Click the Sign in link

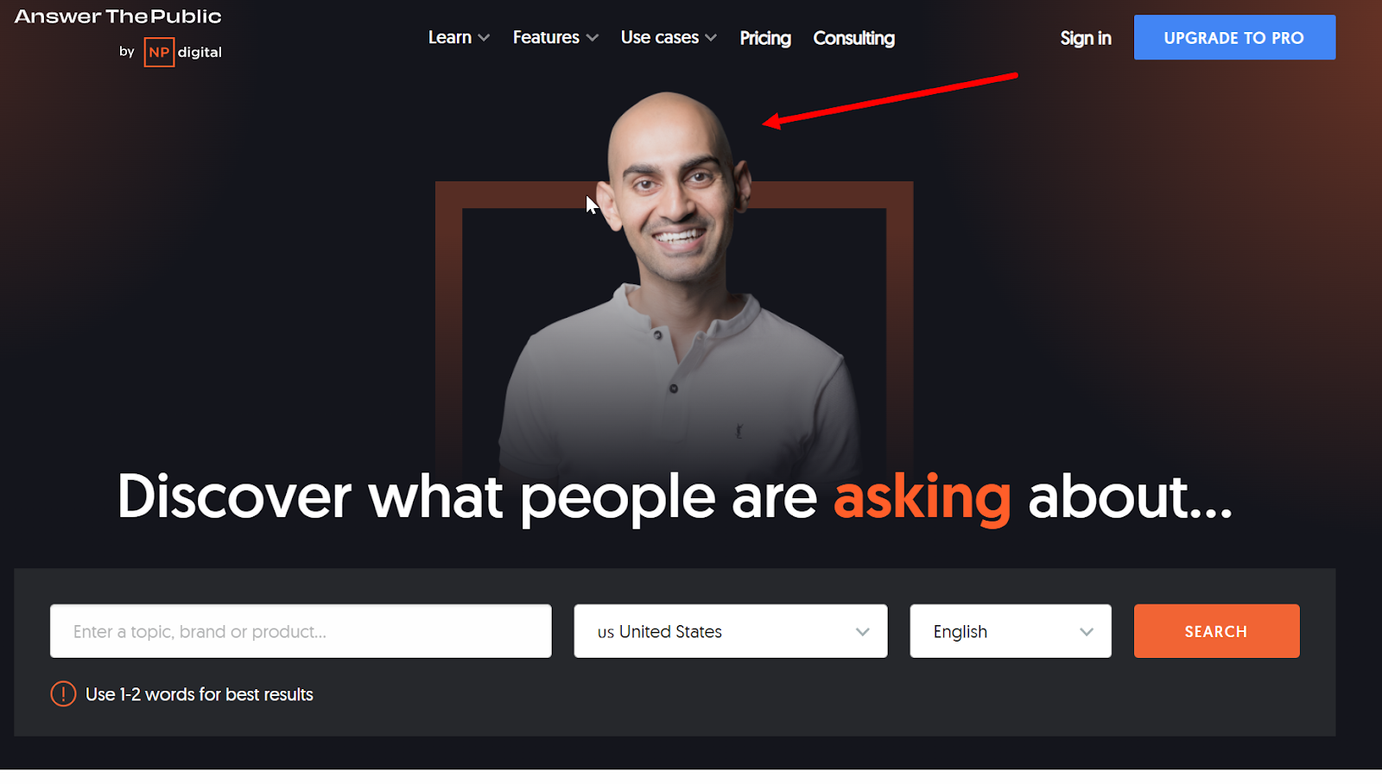[1086, 38]
